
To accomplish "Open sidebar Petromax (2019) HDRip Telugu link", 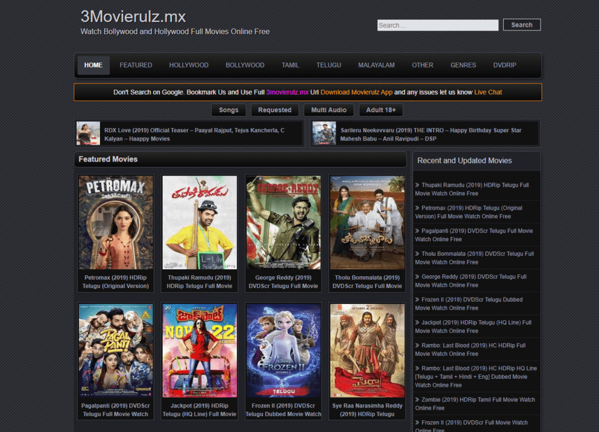I will tap(469, 212).
